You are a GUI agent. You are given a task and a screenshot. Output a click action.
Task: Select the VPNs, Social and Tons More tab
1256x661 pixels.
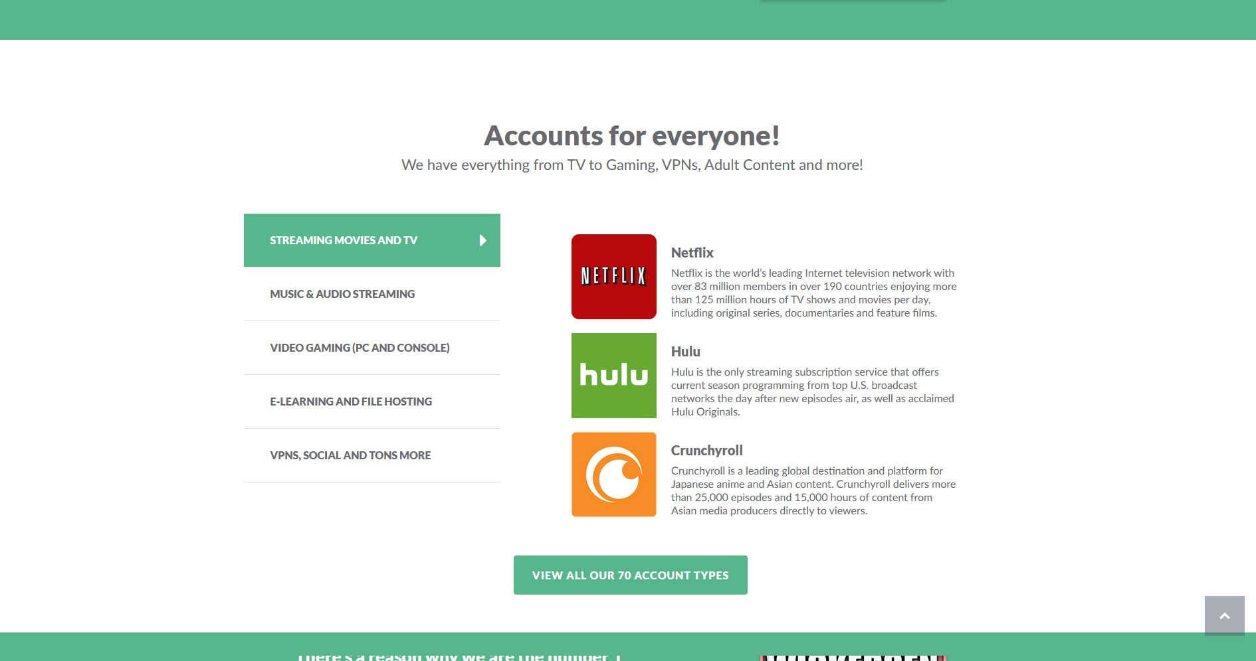372,455
